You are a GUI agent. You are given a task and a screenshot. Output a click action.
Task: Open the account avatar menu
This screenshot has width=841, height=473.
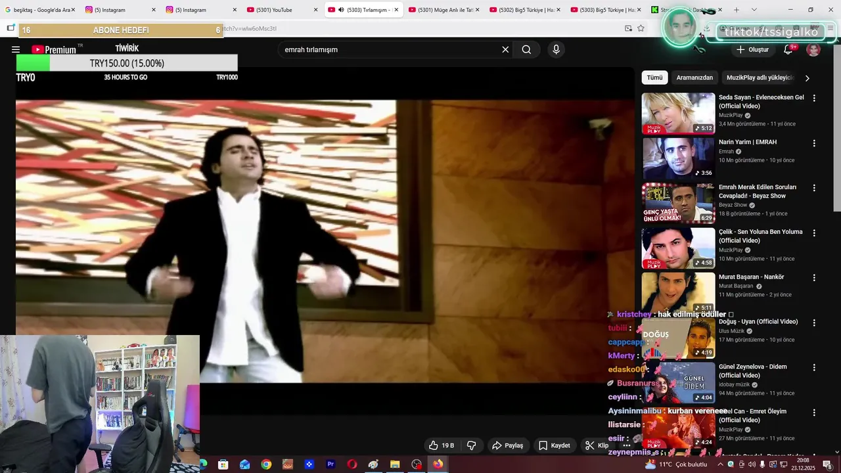point(813,49)
